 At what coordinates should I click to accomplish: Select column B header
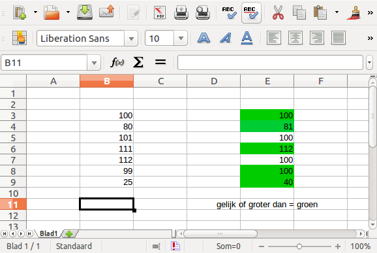point(106,81)
